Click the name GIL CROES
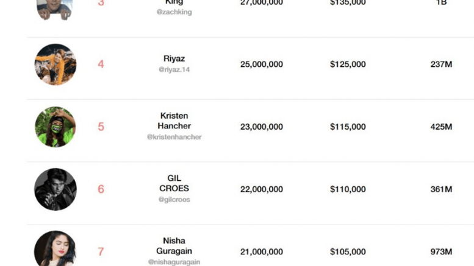 point(174,183)
